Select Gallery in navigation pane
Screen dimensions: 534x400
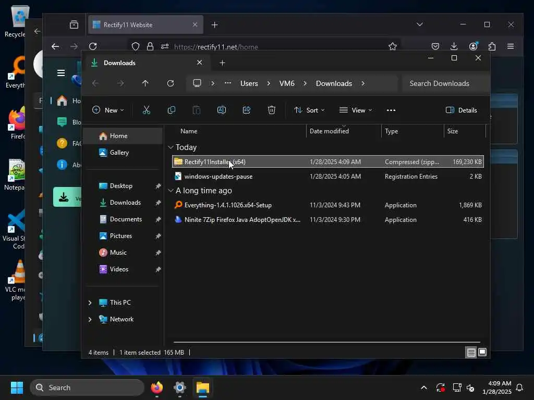pos(123,153)
